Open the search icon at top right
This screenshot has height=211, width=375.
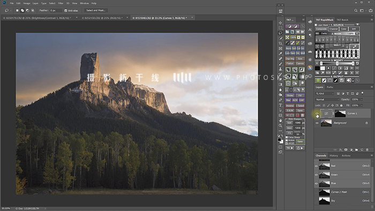coord(356,11)
